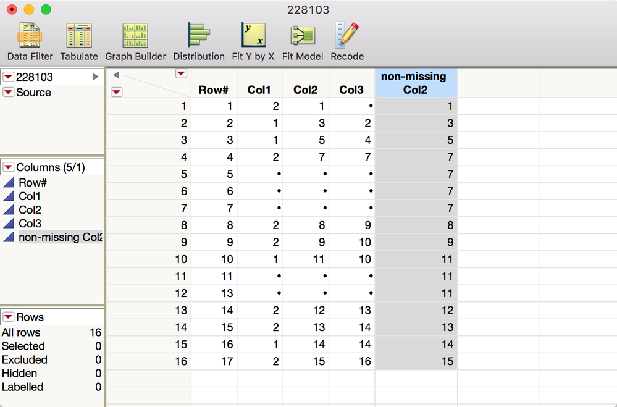
Task: Open Fit Y by X
Action: pyautogui.click(x=253, y=42)
